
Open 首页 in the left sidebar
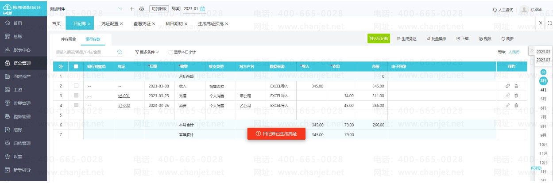tap(23, 23)
